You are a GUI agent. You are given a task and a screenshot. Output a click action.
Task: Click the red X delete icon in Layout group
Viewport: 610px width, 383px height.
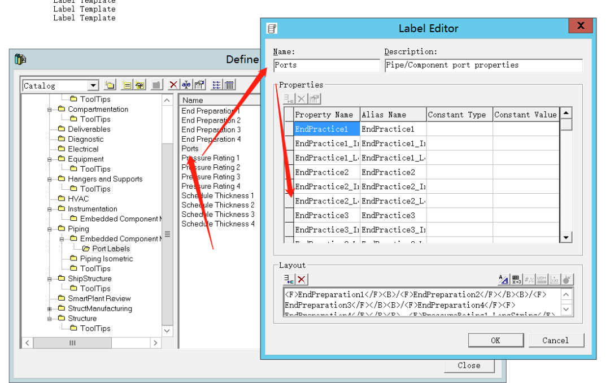[302, 279]
